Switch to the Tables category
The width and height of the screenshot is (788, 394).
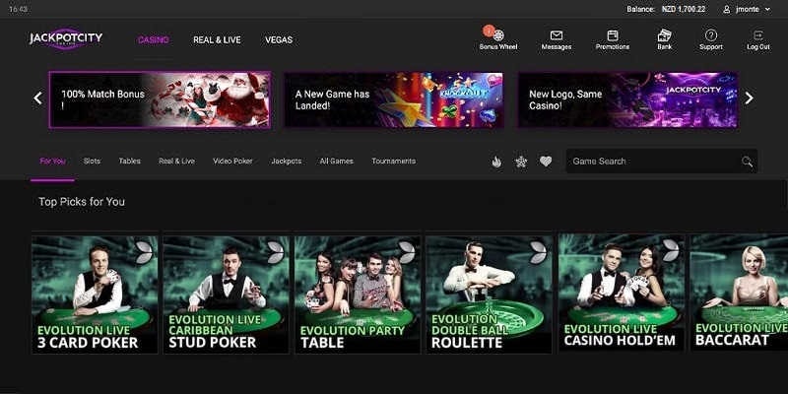(x=130, y=162)
